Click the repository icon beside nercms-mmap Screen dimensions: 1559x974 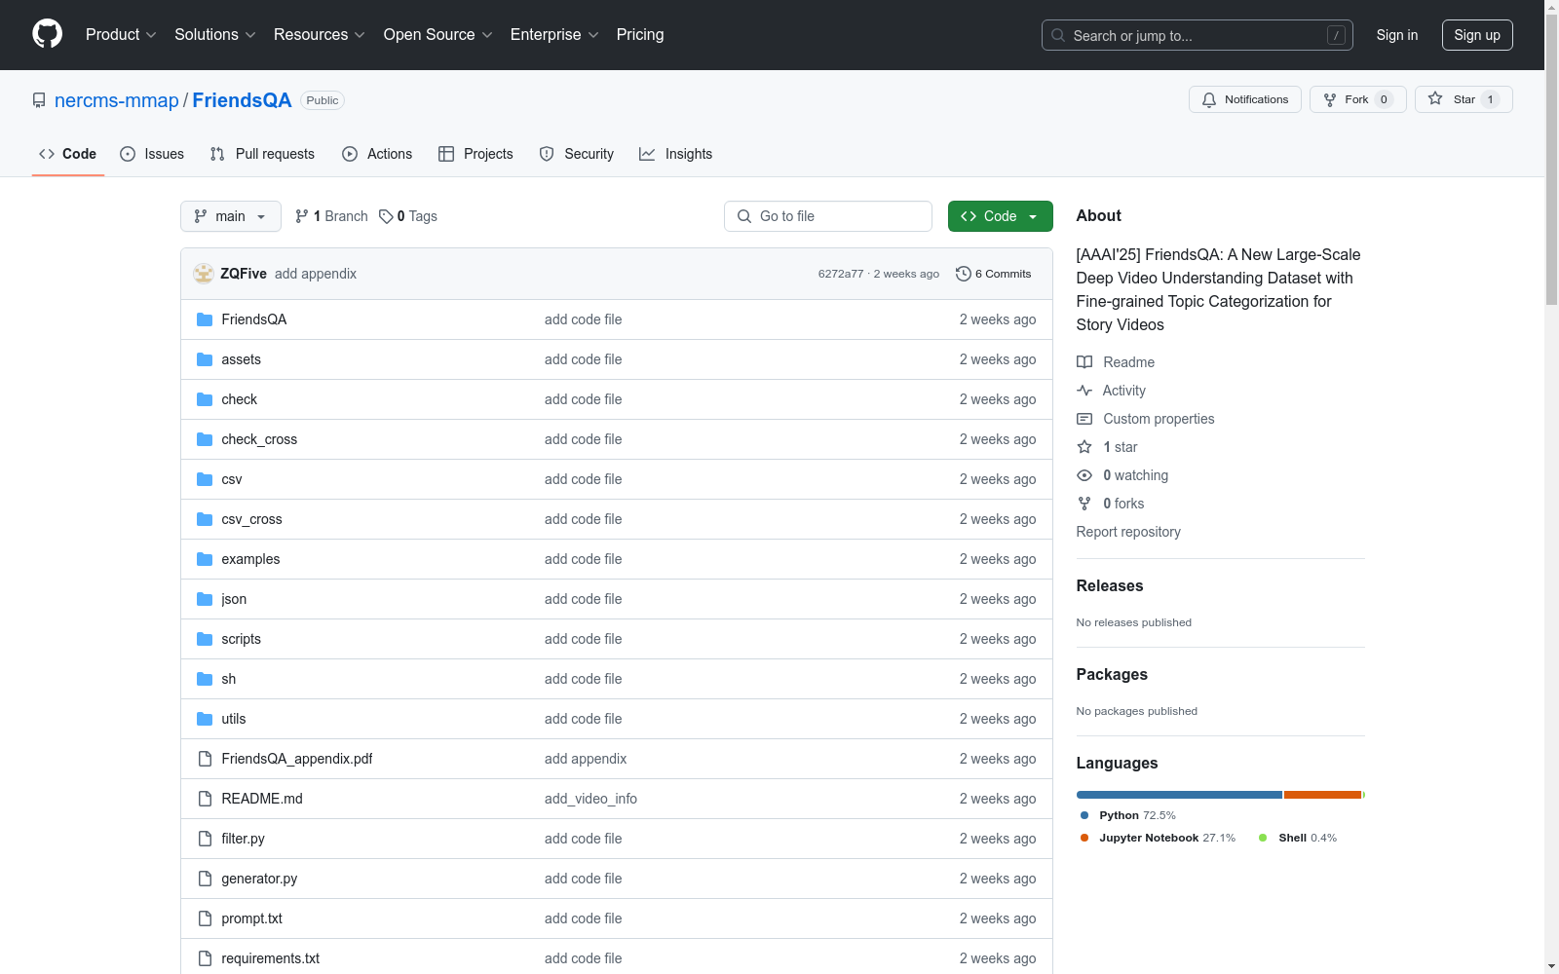click(39, 100)
